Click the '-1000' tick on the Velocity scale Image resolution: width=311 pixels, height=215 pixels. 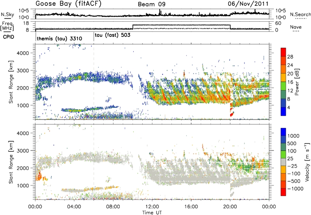(295, 189)
